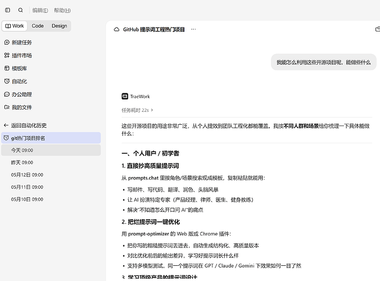
Task: Click the user message bubble 我能怎么利用这些开源项目呢
Action: pos(324,62)
